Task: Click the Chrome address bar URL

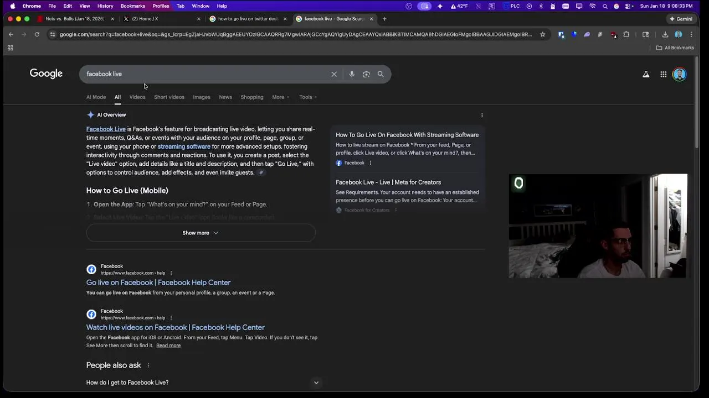Action: [296, 34]
